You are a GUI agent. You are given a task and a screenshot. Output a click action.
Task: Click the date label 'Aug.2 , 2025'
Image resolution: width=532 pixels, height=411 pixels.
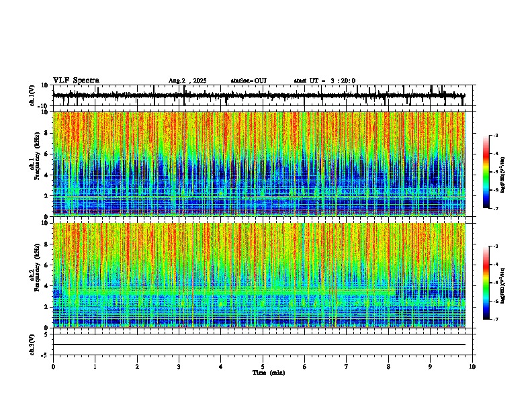187,81
